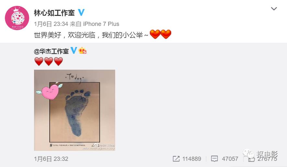This screenshot has height=167, width=287.
Task: Open the 1月6日 23:34 post timestamp
Action: coord(51,24)
